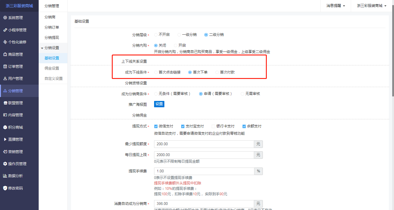Click the 最少提现额度 input field
Image resolution: width=394 pixels, height=210 pixels.
click(204, 144)
